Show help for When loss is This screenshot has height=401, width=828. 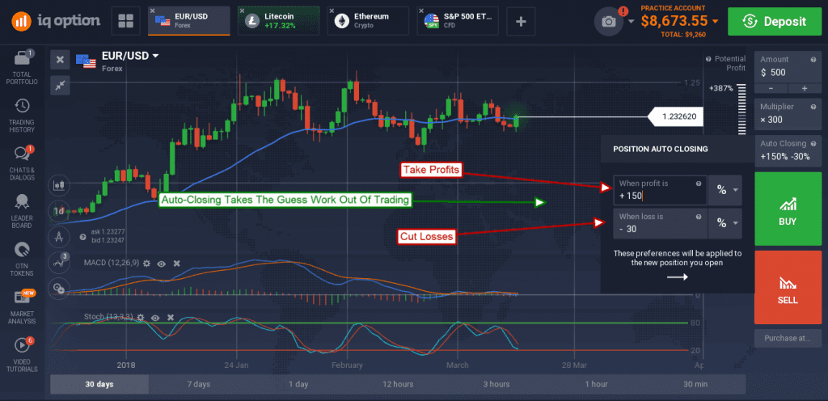(699, 217)
